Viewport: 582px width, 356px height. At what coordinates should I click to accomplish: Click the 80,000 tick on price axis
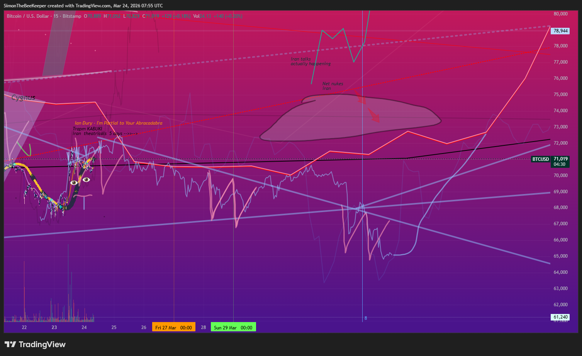[560, 13]
